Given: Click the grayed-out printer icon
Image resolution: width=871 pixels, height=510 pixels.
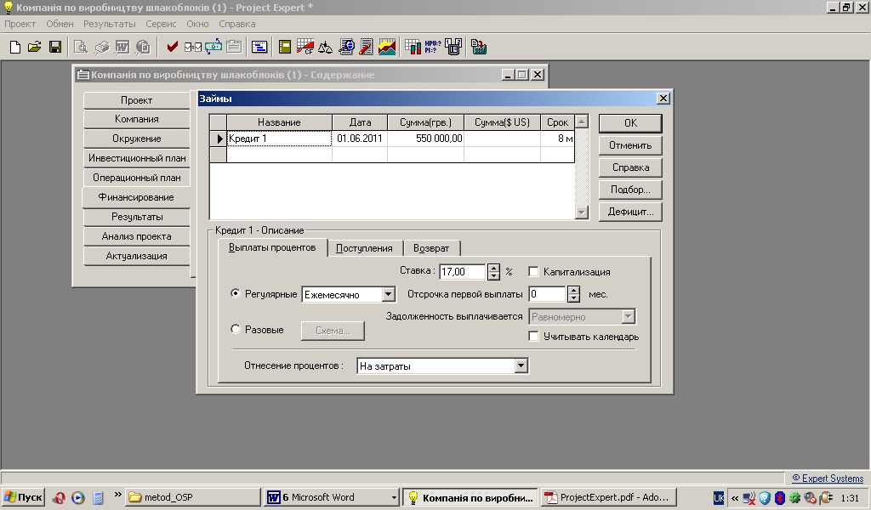Looking at the screenshot, I should coord(102,47).
